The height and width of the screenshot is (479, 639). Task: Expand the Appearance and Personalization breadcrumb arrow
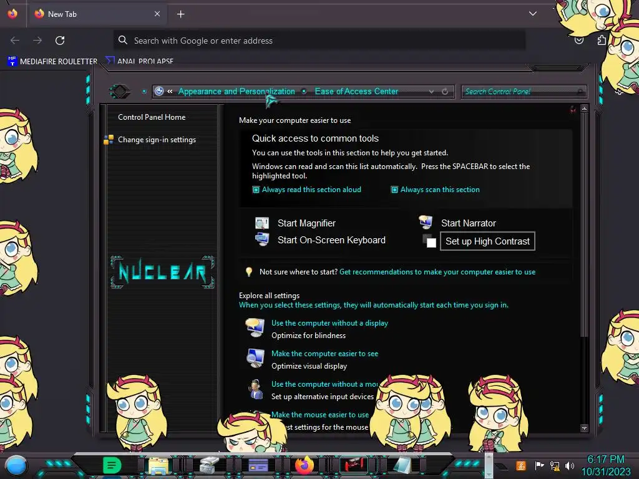coord(304,91)
